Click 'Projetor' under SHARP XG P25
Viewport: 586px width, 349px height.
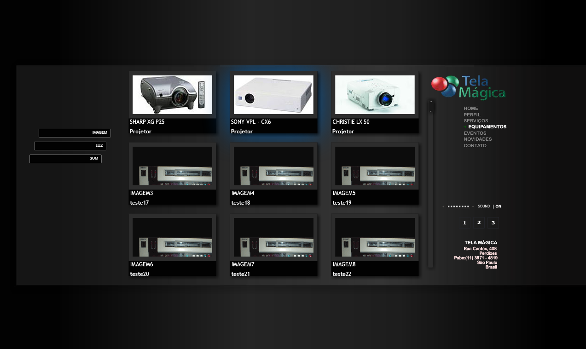140,132
